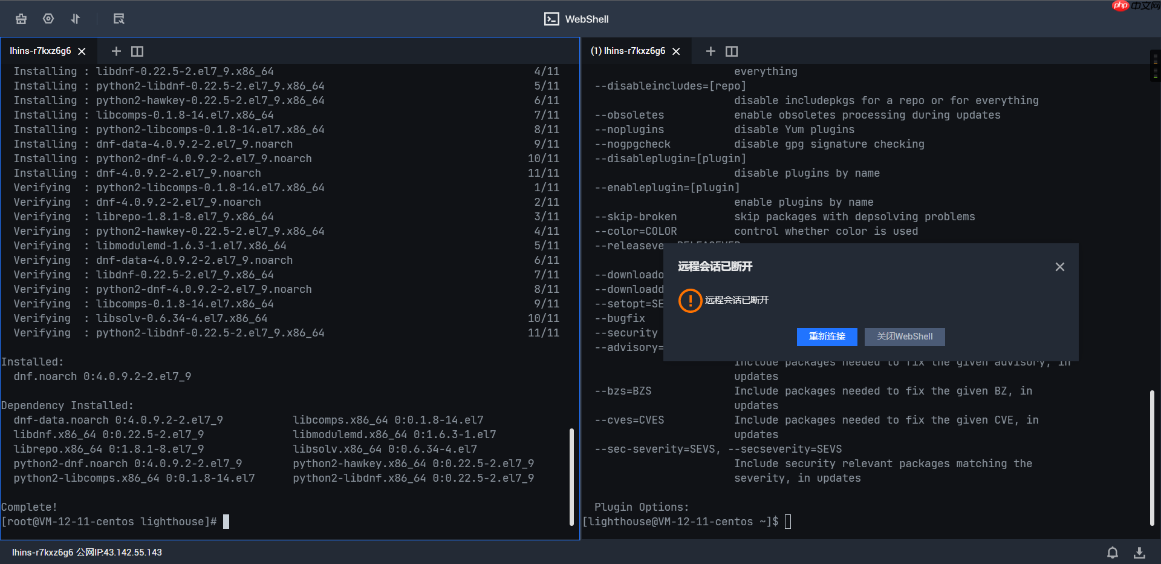1161x564 pixels.
Task: Add a new tab in left pane
Action: coord(117,51)
